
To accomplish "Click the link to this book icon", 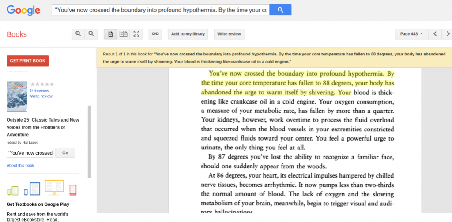I will [155, 34].
